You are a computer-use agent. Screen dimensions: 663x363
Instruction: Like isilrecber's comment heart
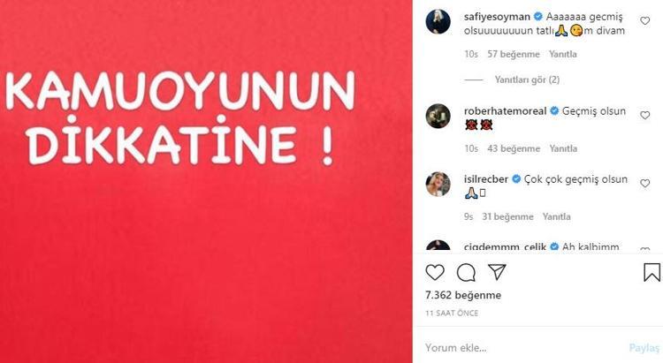coord(644,184)
